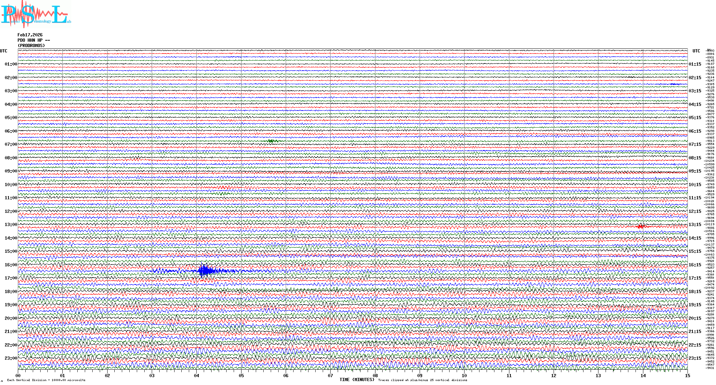Click minute marker 04 on time axis
Screen dimensions: 716x385
[197, 375]
